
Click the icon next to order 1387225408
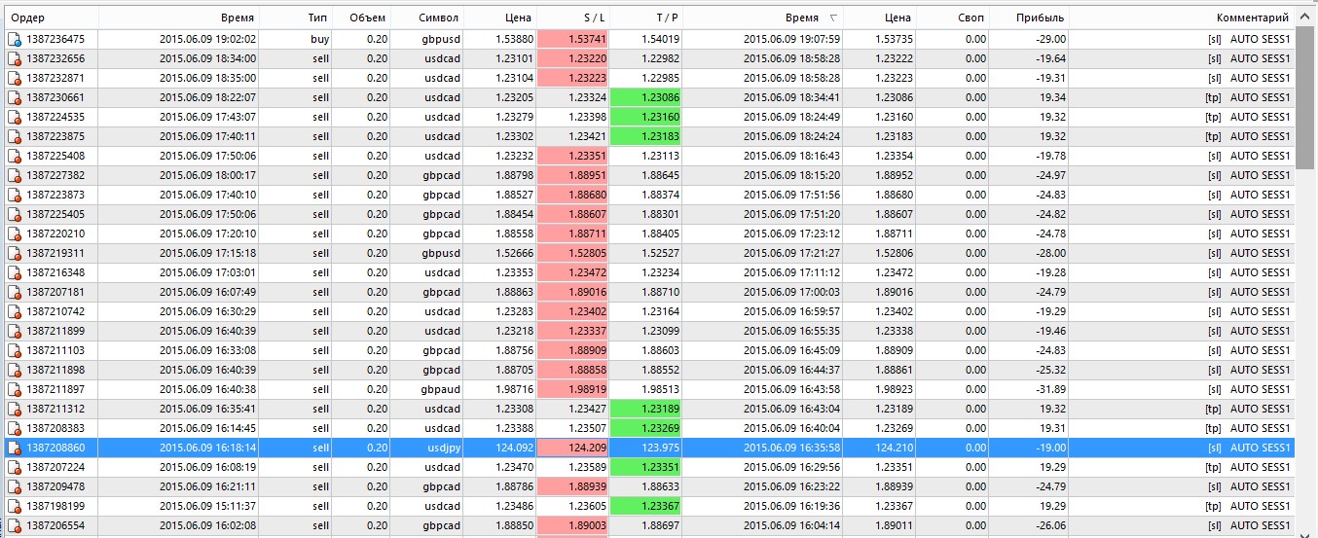coord(15,157)
